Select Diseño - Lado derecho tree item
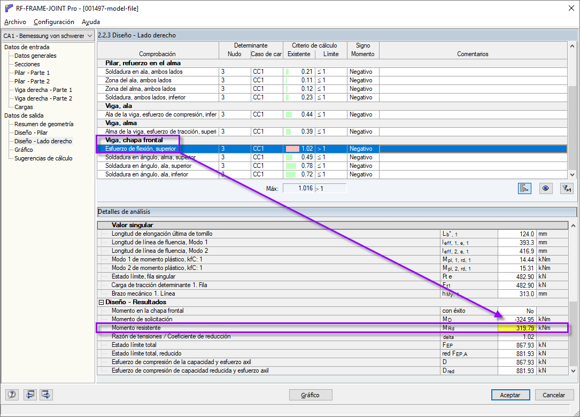 (43, 141)
